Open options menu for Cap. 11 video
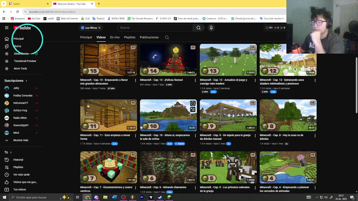 pos(135,136)
